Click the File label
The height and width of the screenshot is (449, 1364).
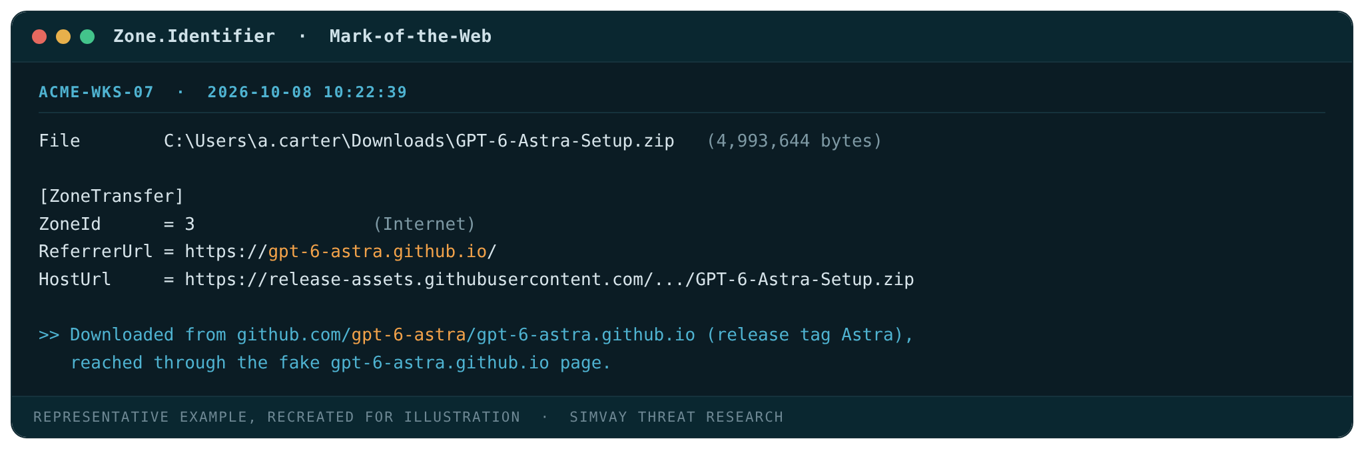tap(59, 141)
